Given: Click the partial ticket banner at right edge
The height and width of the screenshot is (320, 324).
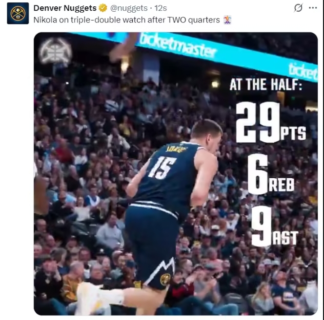Looking at the screenshot, I should click(x=303, y=72).
